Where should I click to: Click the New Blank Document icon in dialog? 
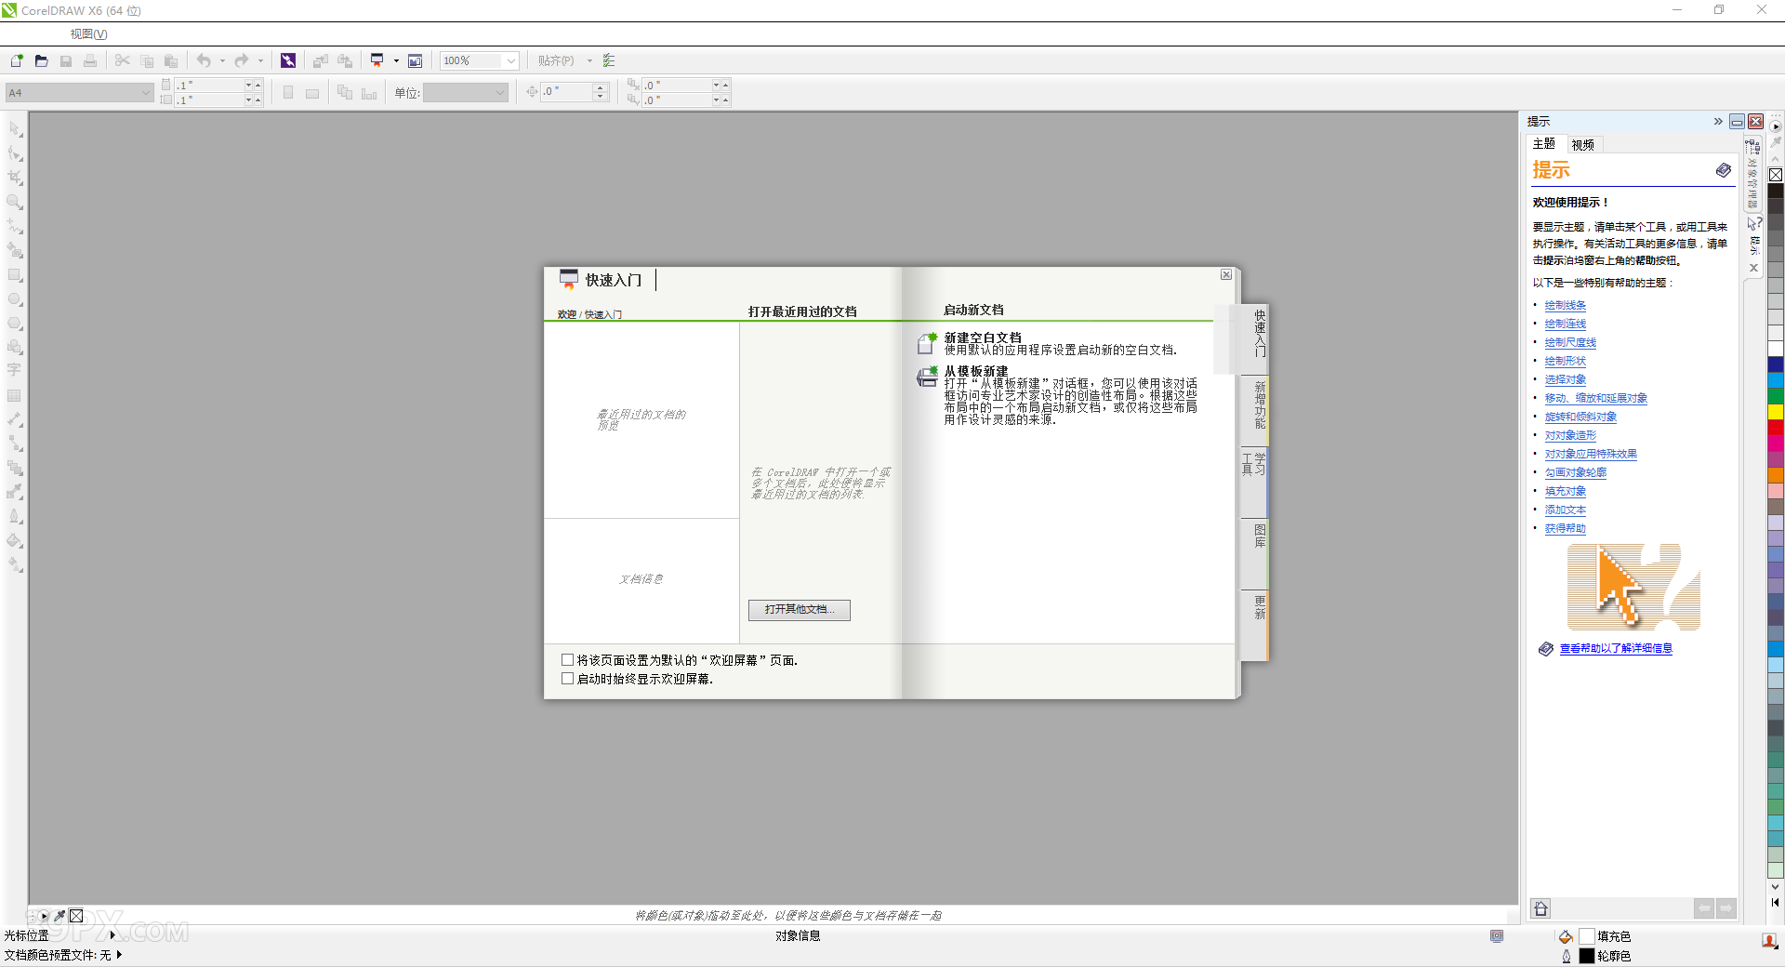[x=927, y=343]
